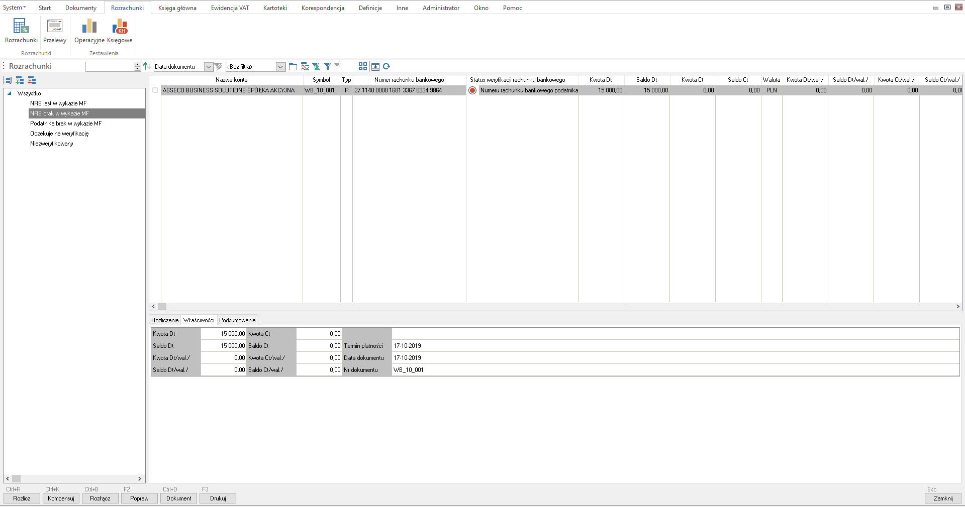The image size is (965, 507).
Task: Click the Rozlicz button
Action: [x=22, y=498]
